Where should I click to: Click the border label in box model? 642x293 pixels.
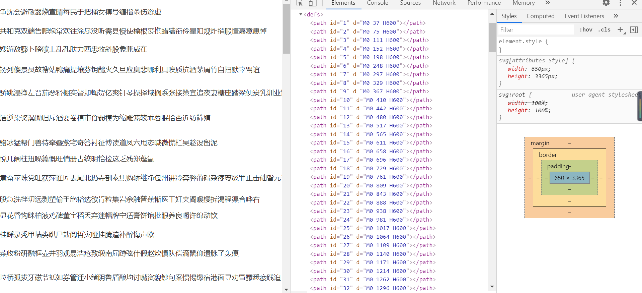coord(548,155)
